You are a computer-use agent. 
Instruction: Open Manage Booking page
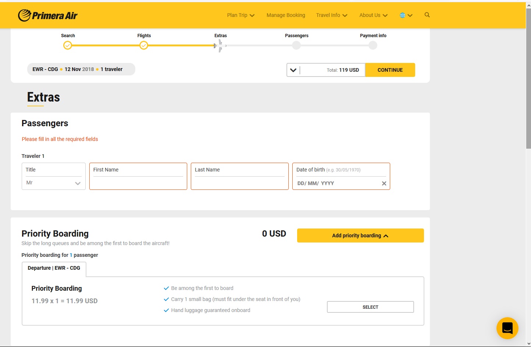pyautogui.click(x=286, y=15)
